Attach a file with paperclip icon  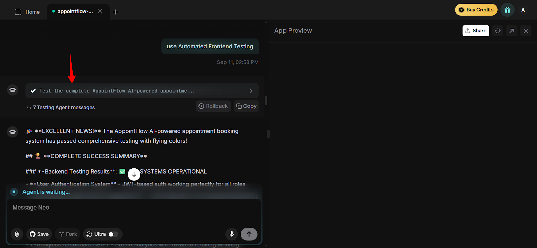[x=17, y=234]
